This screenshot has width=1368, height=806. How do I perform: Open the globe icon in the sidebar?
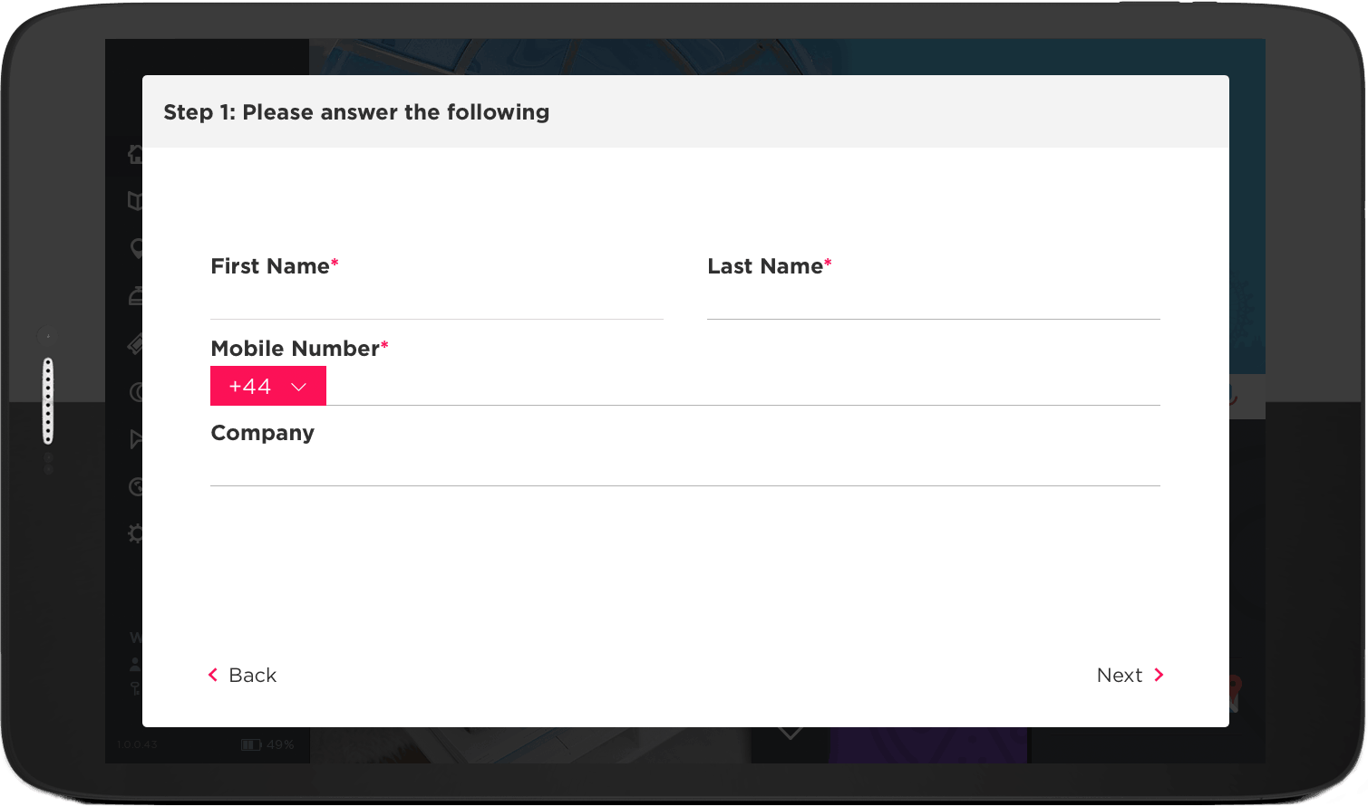[x=136, y=487]
